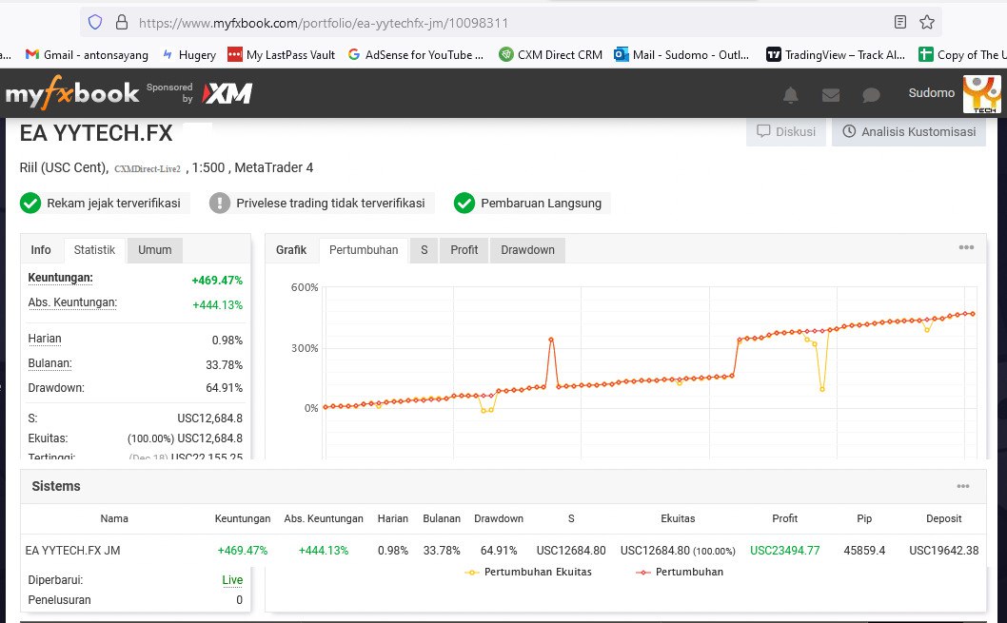This screenshot has height=623, width=1007.
Task: Toggle the Pertumbuhan chart legend
Action: [687, 572]
